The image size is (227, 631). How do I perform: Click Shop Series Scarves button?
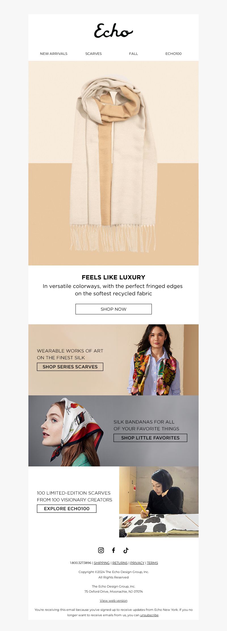(x=70, y=367)
